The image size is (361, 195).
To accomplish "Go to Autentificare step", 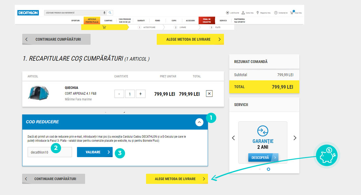I will coord(146,27).
